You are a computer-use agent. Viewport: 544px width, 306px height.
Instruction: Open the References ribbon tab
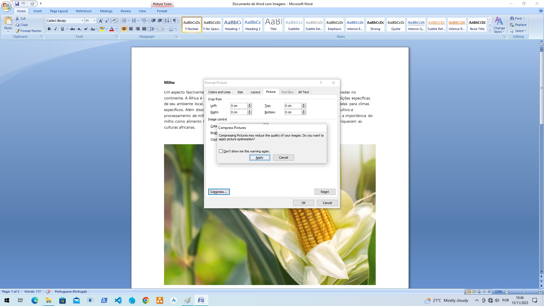click(84, 11)
